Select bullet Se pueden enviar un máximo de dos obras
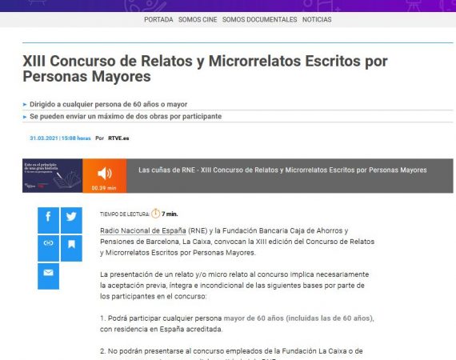This screenshot has width=456, height=360. (x=126, y=116)
